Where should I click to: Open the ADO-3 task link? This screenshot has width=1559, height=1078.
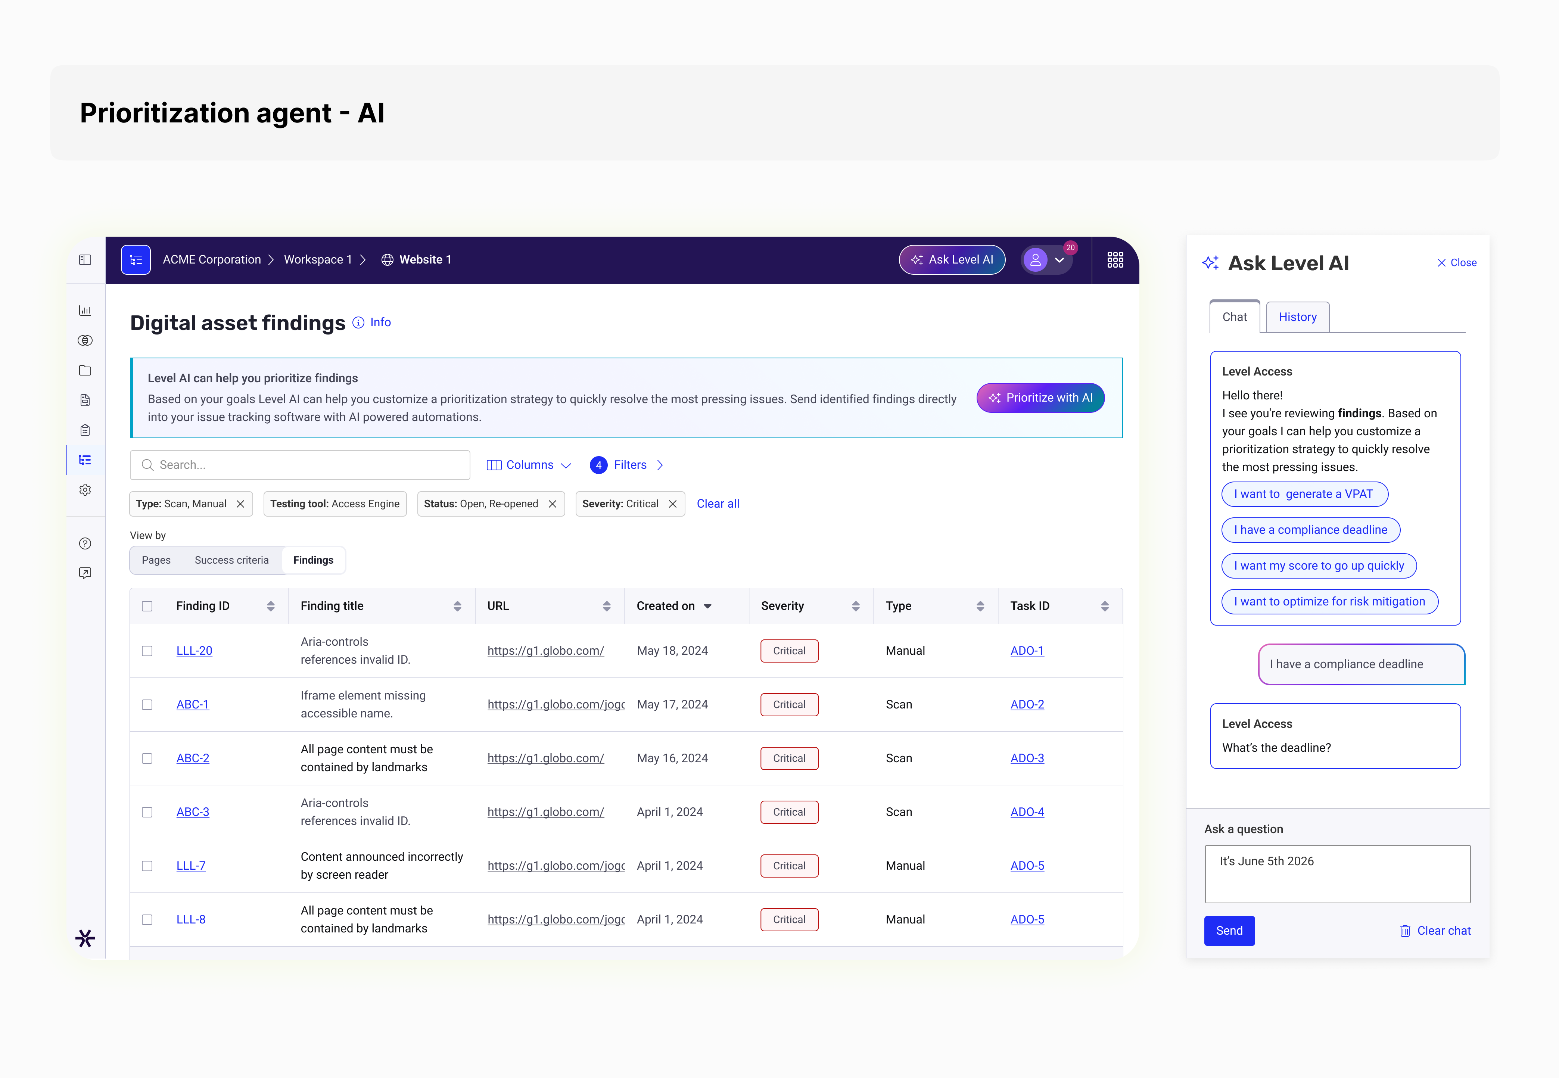click(1027, 758)
